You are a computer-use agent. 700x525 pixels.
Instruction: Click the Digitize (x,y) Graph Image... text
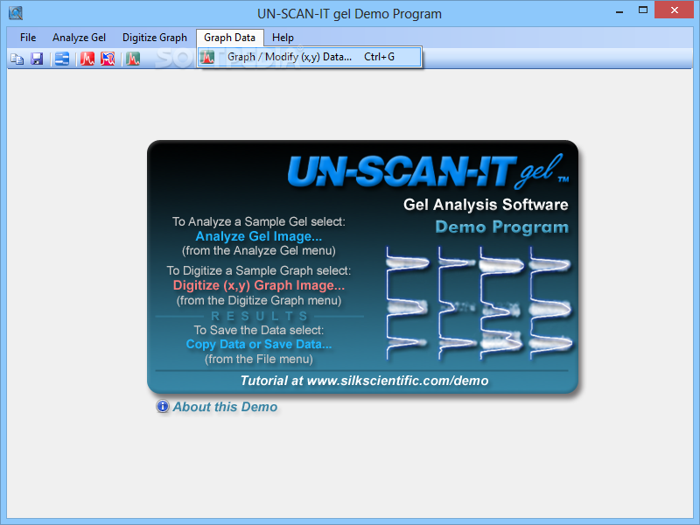click(x=259, y=285)
